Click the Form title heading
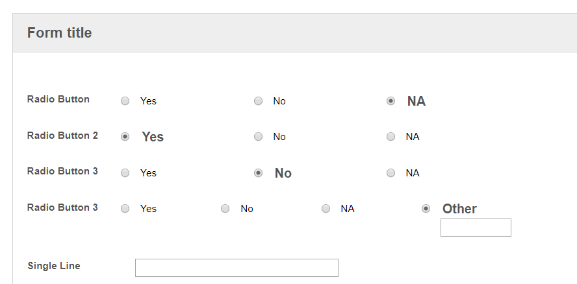The width and height of the screenshot is (577, 284). pyautogui.click(x=59, y=32)
